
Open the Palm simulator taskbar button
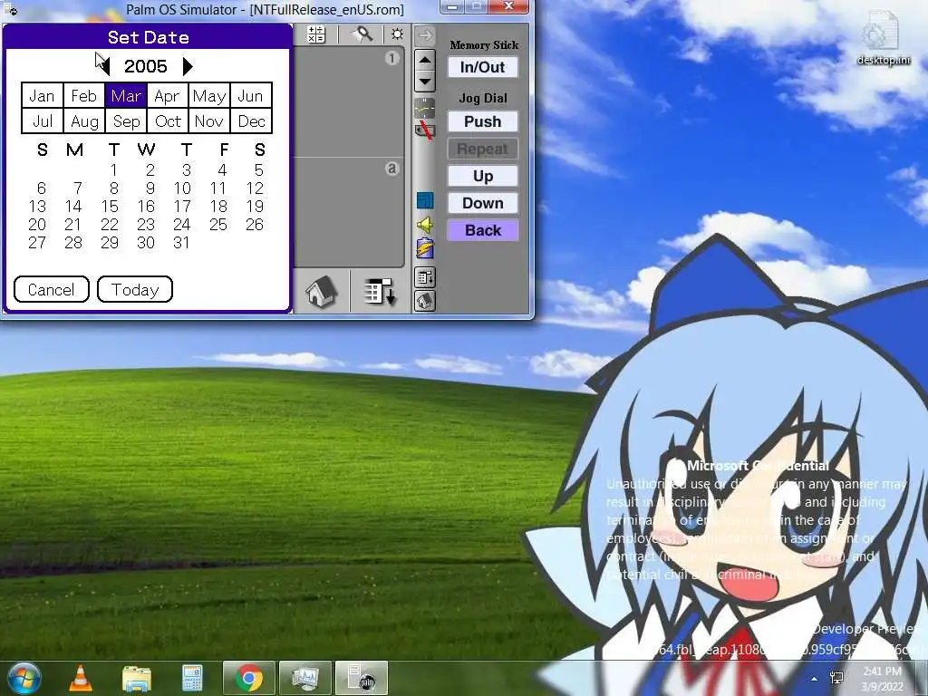click(362, 678)
